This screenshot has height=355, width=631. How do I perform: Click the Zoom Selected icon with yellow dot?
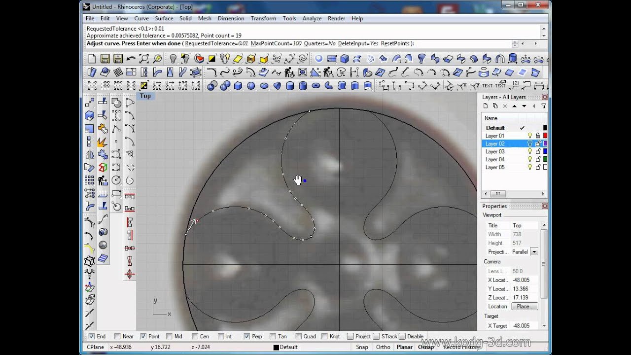[157, 59]
